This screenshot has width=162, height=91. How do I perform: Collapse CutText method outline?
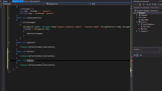click(x=9, y=52)
